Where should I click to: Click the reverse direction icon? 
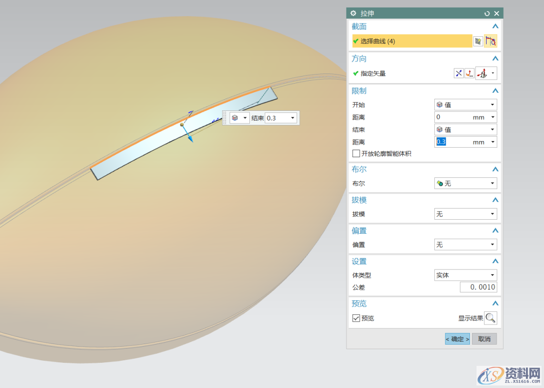pos(458,74)
